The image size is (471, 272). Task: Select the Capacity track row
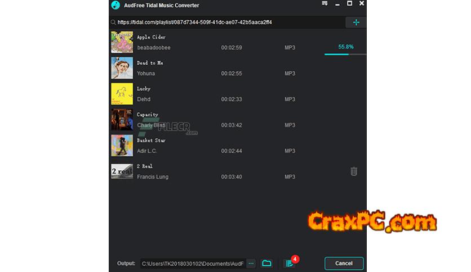coord(238,120)
